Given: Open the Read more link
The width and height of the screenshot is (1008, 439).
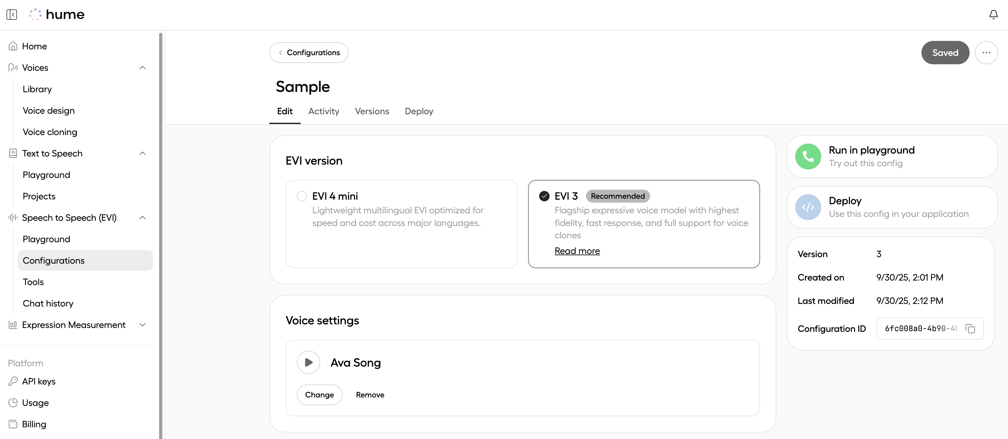Looking at the screenshot, I should (577, 251).
